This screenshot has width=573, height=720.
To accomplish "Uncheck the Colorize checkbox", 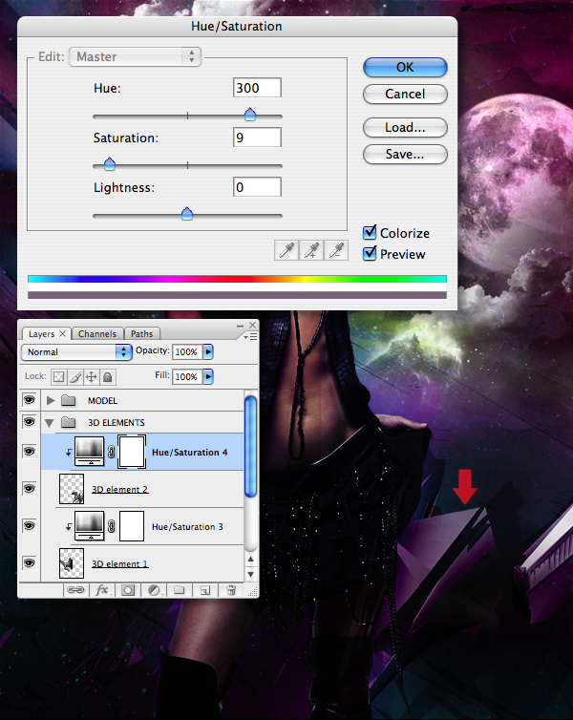I will click(370, 233).
